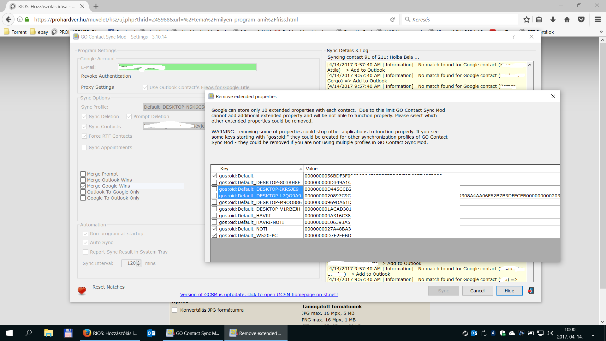The image size is (606, 341).
Task: Open the Sync Profile combo box
Action: pyautogui.click(x=174, y=107)
